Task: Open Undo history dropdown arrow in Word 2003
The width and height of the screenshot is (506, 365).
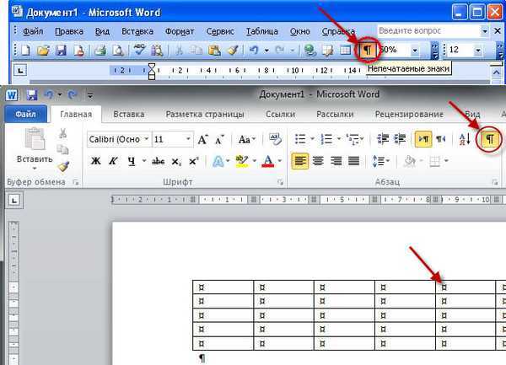Action: pos(266,51)
